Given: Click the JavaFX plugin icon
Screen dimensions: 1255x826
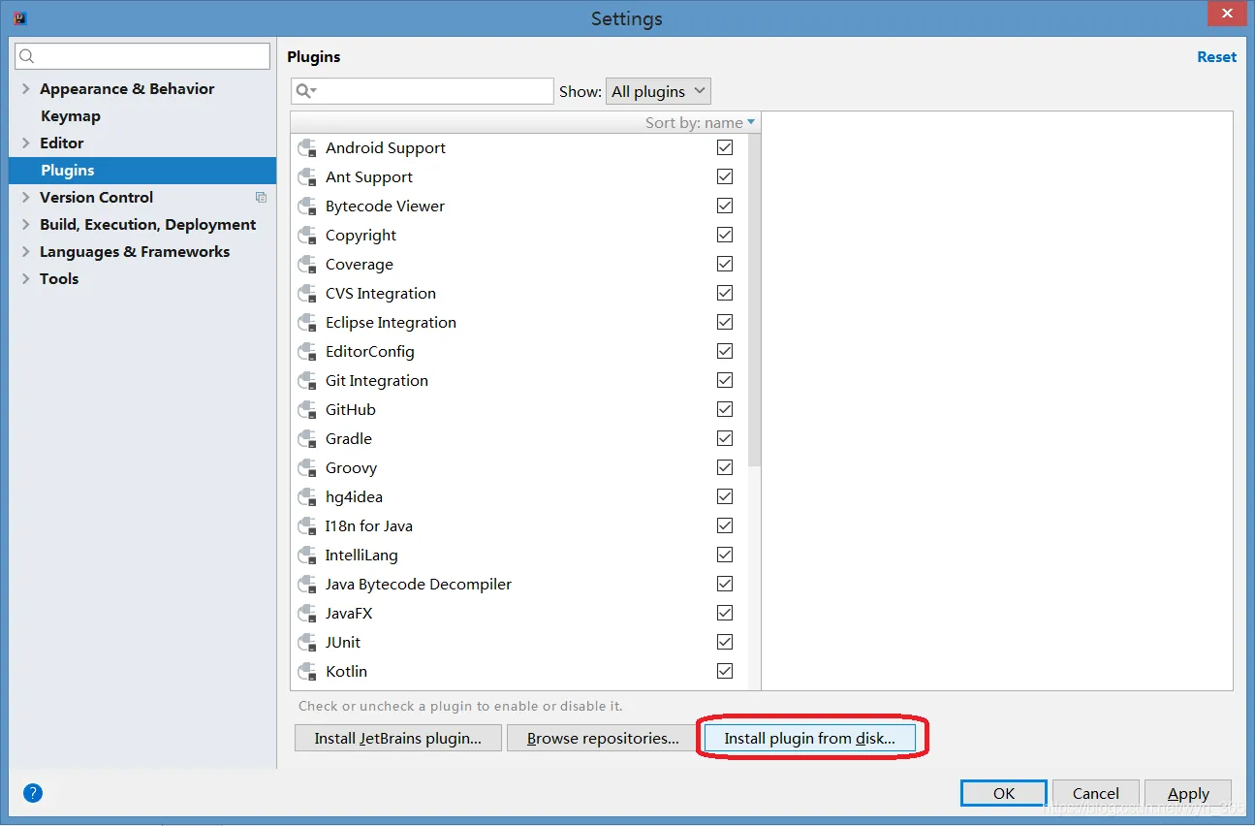Looking at the screenshot, I should (x=308, y=614).
